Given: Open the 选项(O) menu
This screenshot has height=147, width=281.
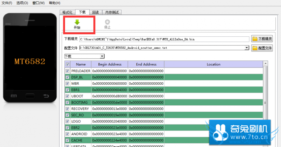Looking at the screenshot, I should [22, 3].
